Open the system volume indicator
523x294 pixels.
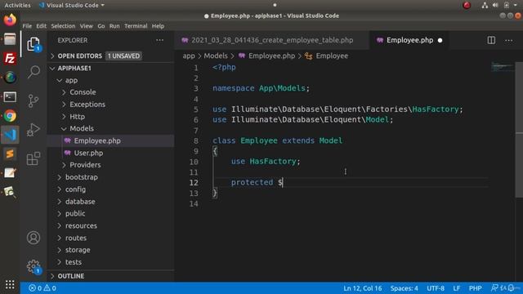495,5
